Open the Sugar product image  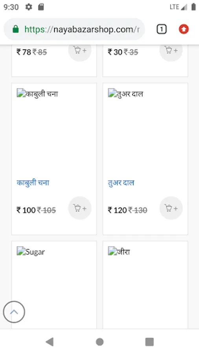31,252
